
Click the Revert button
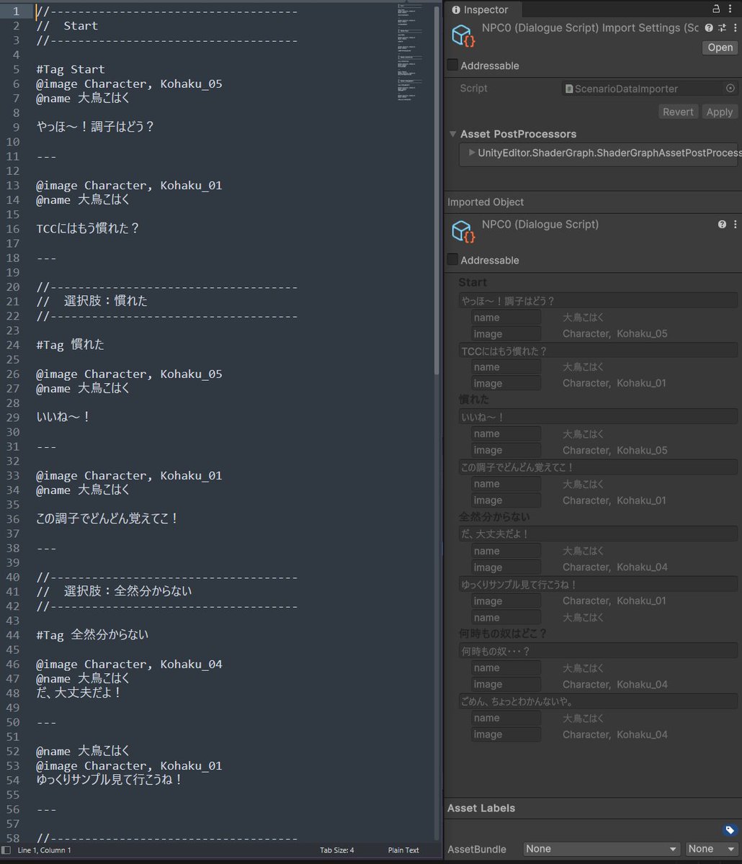[x=678, y=112]
